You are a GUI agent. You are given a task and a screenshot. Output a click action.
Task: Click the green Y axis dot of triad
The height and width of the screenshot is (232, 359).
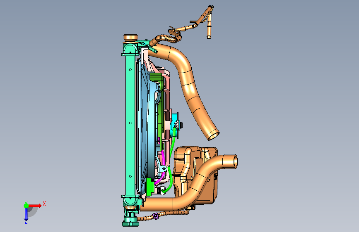[x=26, y=206]
